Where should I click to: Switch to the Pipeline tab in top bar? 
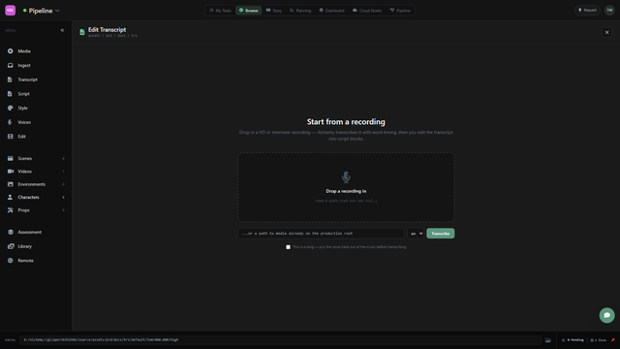click(x=400, y=11)
